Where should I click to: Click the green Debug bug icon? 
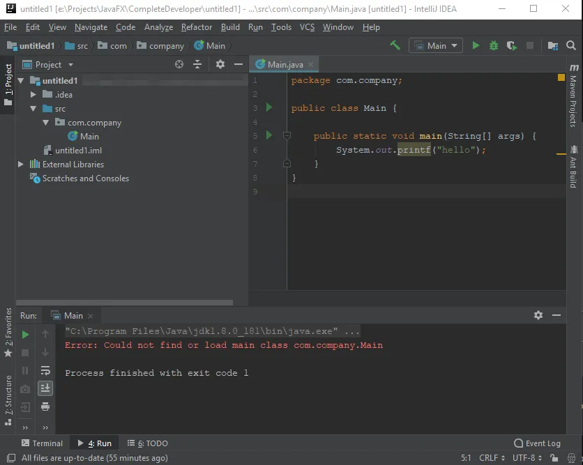[x=494, y=45]
